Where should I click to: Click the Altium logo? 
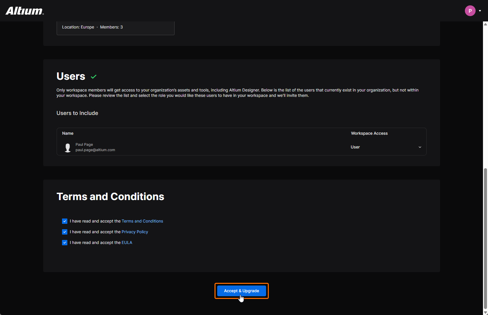click(24, 11)
